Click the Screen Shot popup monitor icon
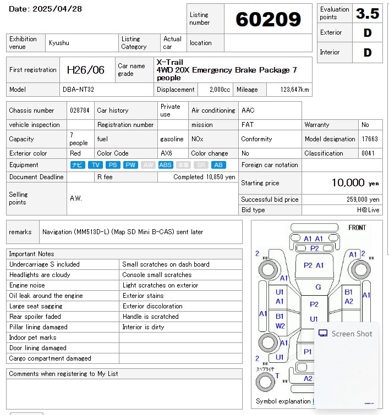Image resolution: width=389 pixels, height=415 pixels. pos(323,333)
